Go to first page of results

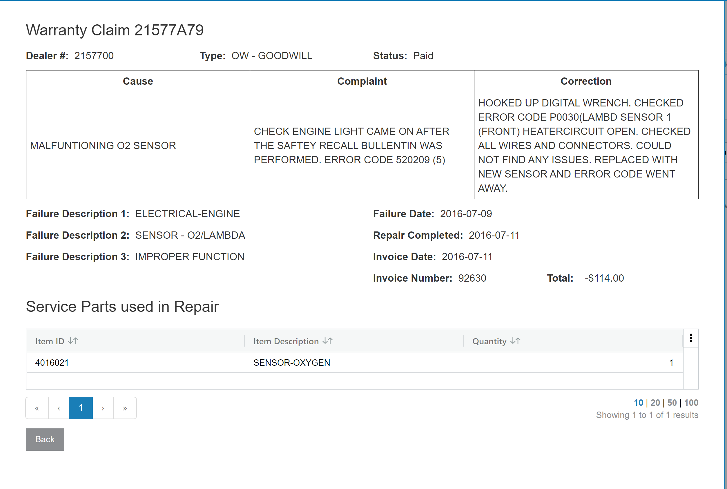37,408
